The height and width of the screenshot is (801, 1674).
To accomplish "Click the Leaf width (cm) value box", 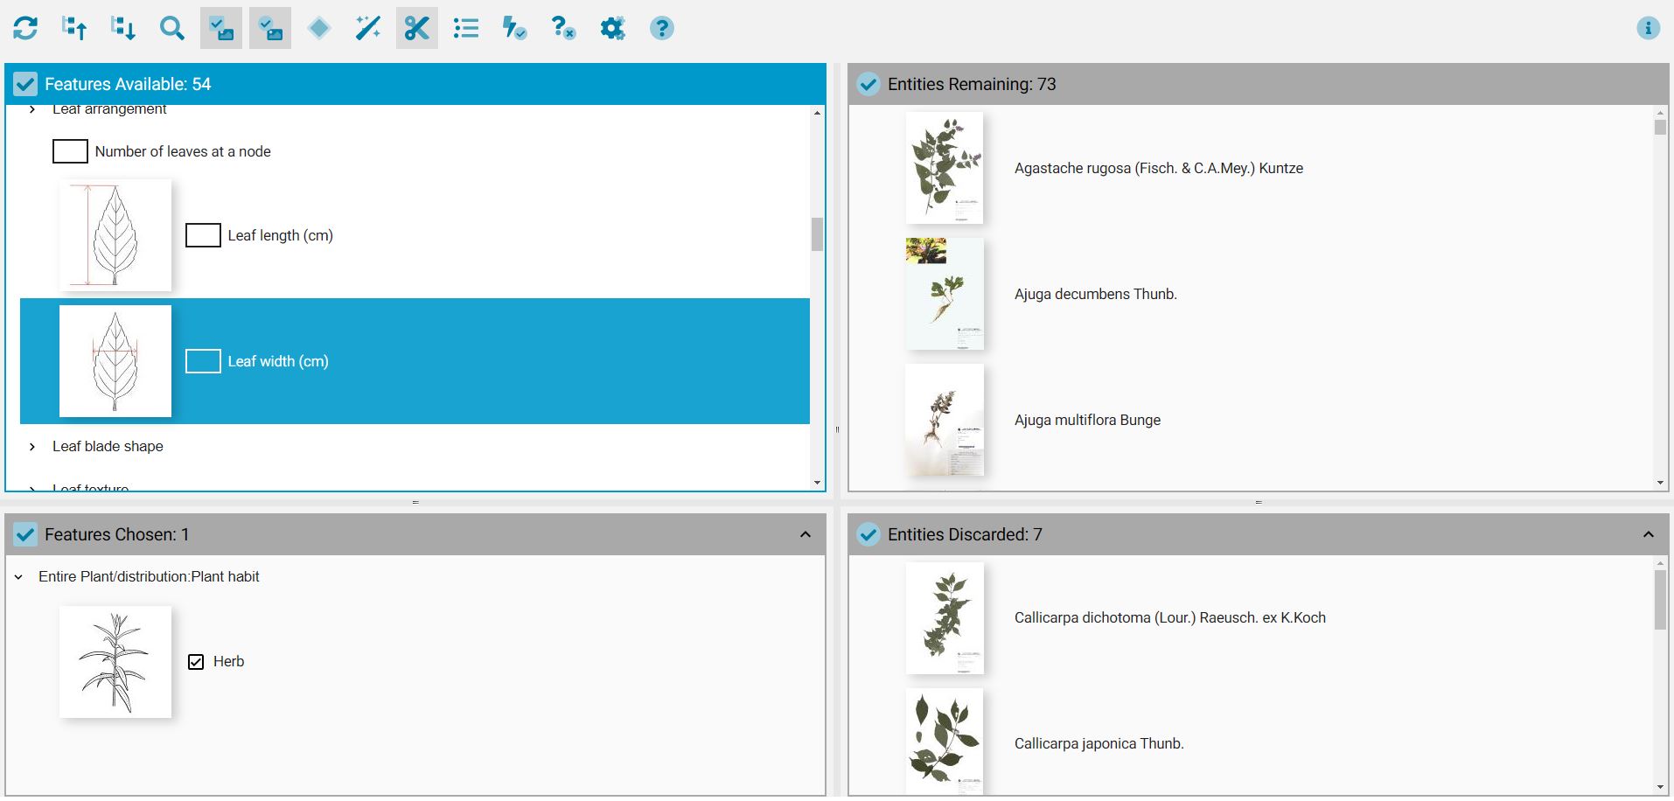I will tap(203, 361).
